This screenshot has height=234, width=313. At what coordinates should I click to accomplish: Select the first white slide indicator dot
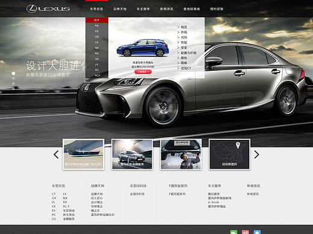click(13, 73)
